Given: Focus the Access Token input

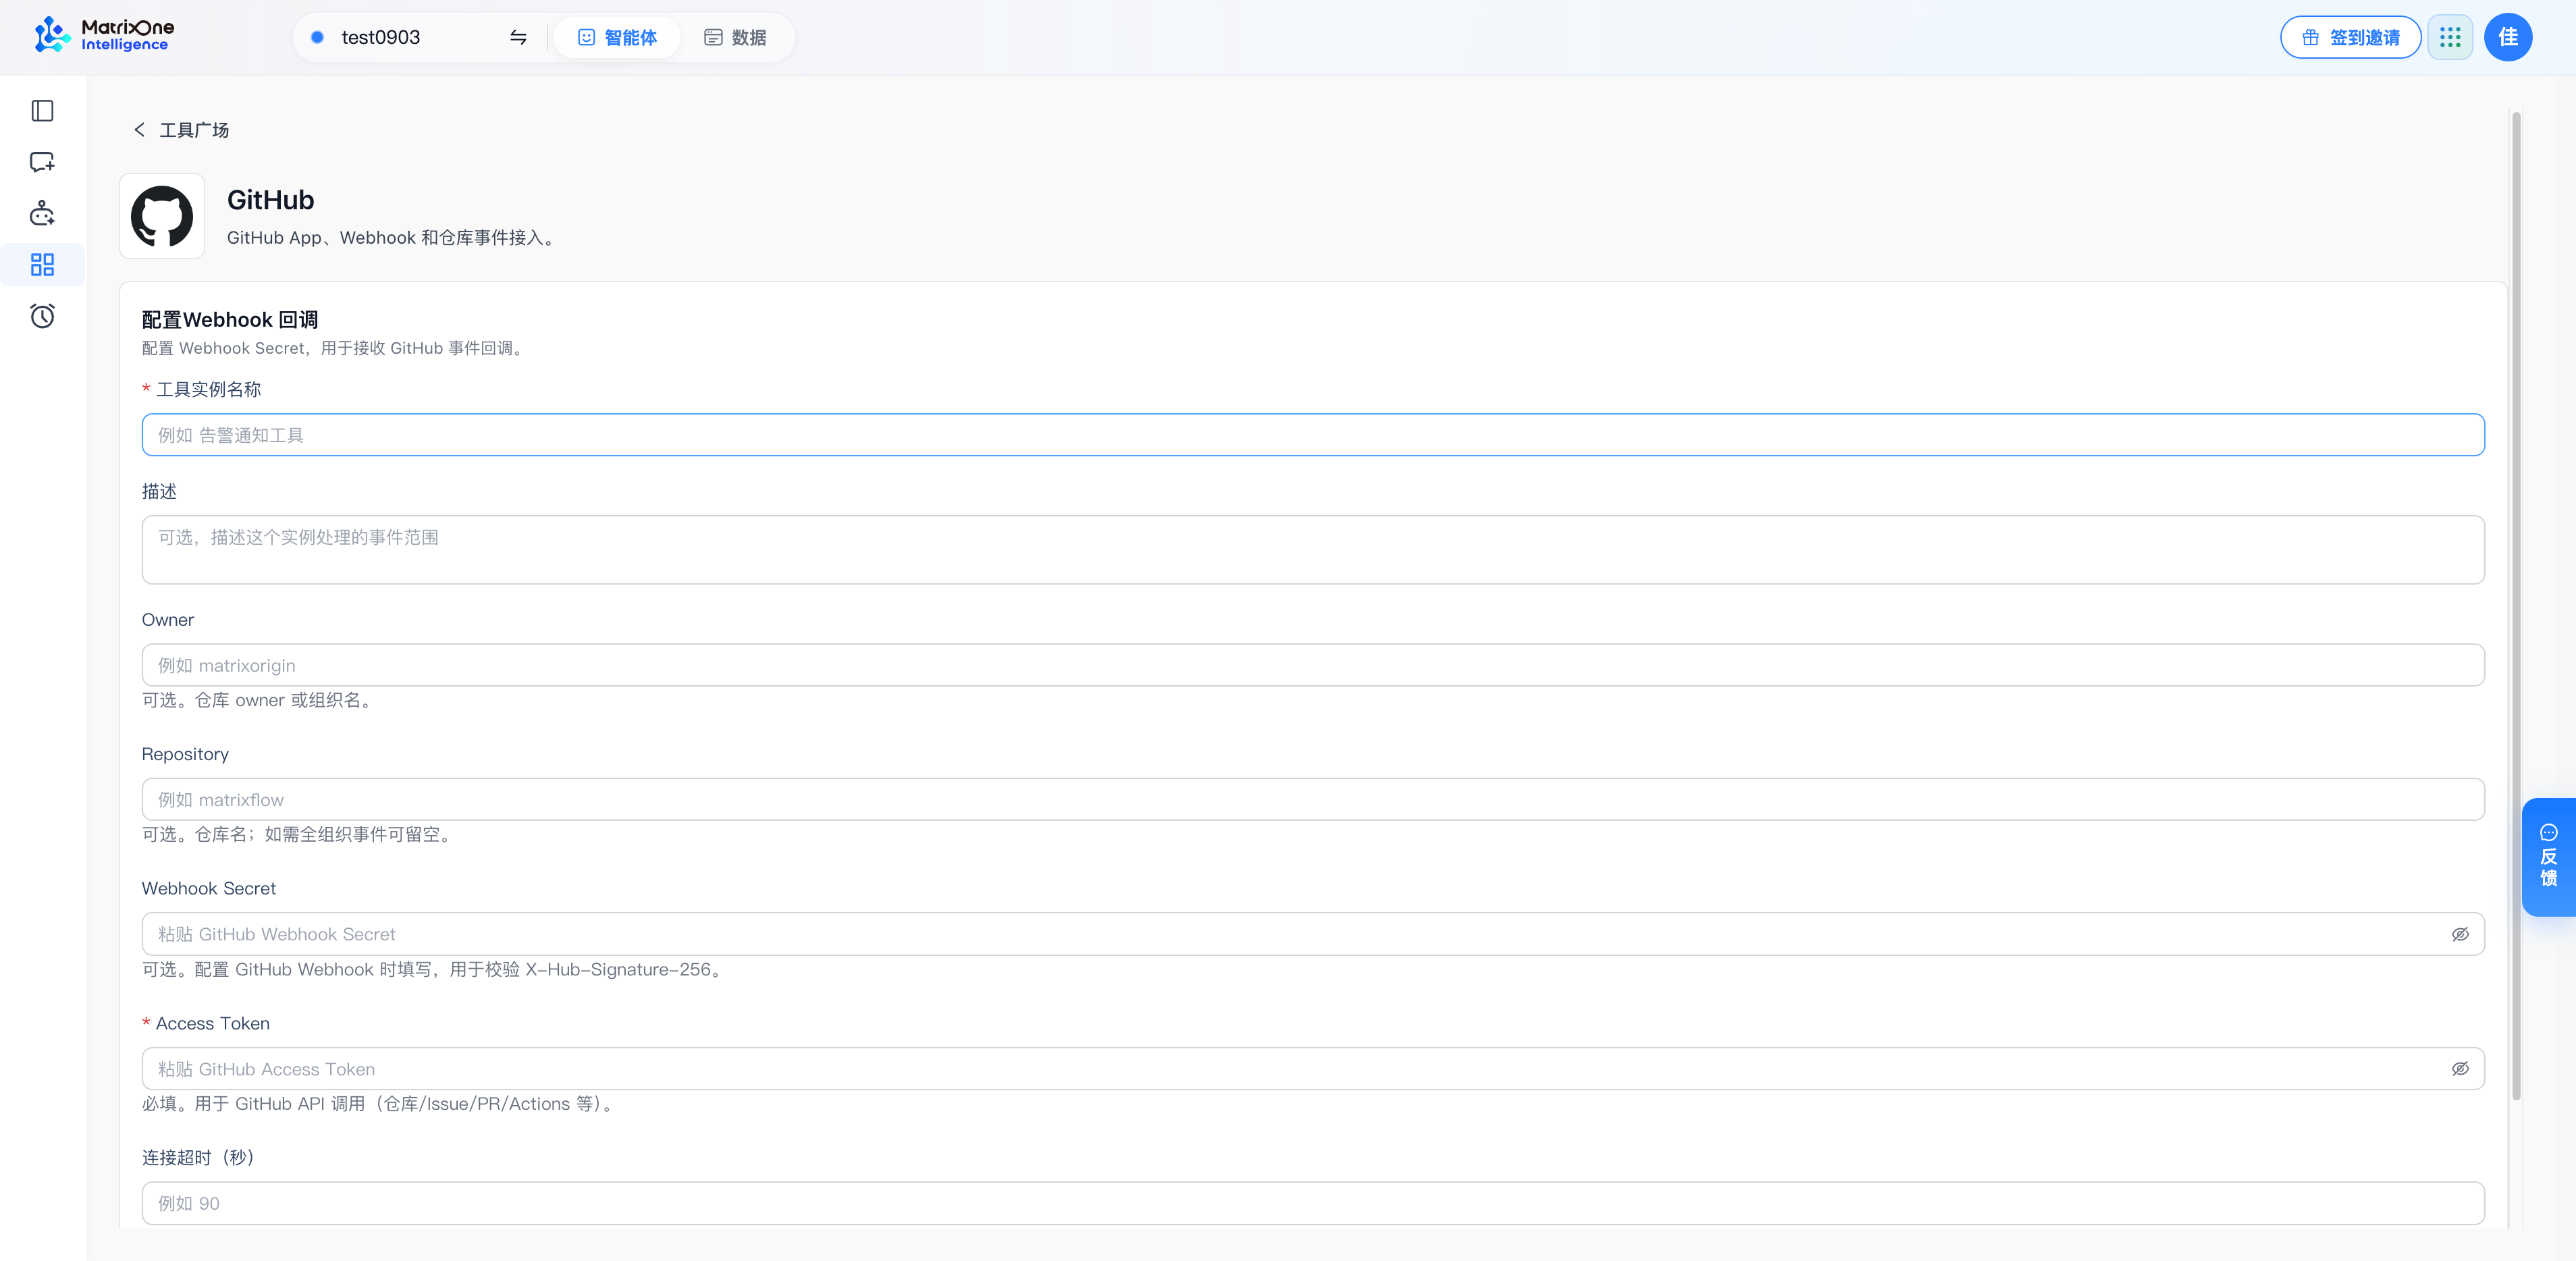Looking at the screenshot, I should 1313,1069.
